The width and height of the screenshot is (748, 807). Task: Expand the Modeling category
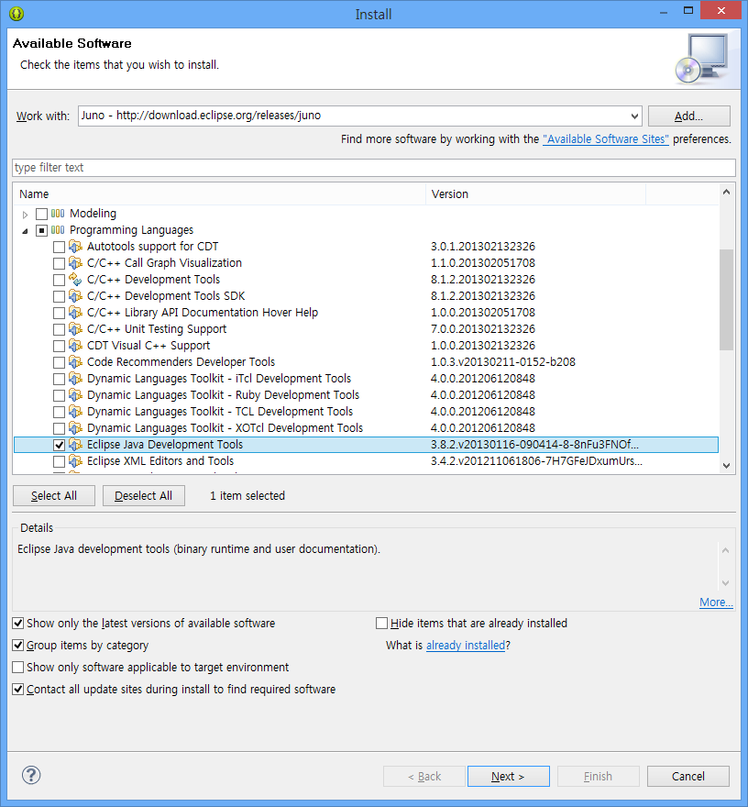tap(25, 214)
